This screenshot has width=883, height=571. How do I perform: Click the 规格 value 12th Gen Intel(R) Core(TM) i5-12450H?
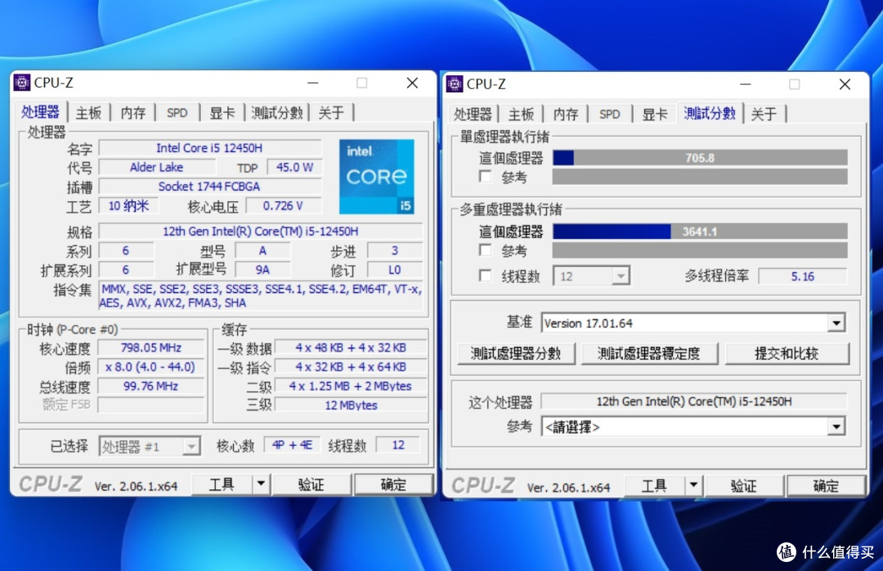(261, 232)
